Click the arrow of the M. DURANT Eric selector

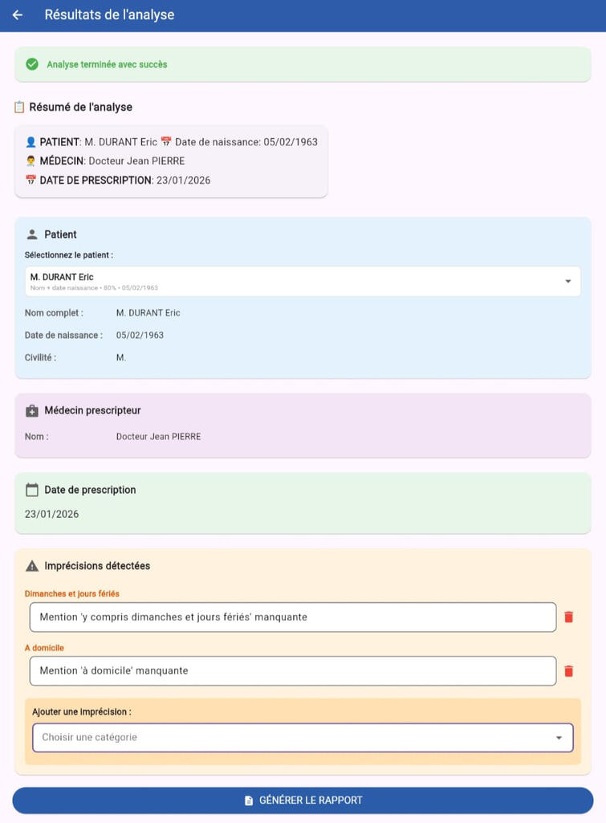[x=567, y=281]
